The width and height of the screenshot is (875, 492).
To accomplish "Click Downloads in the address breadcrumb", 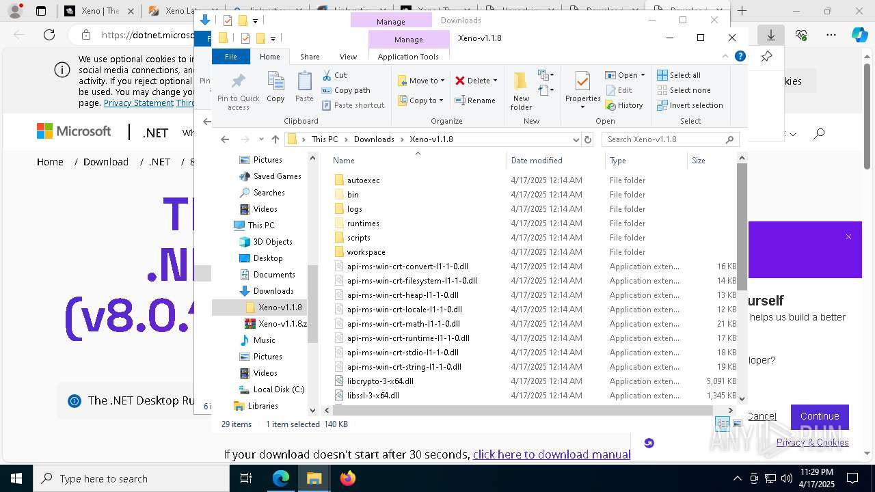I will pyautogui.click(x=374, y=139).
